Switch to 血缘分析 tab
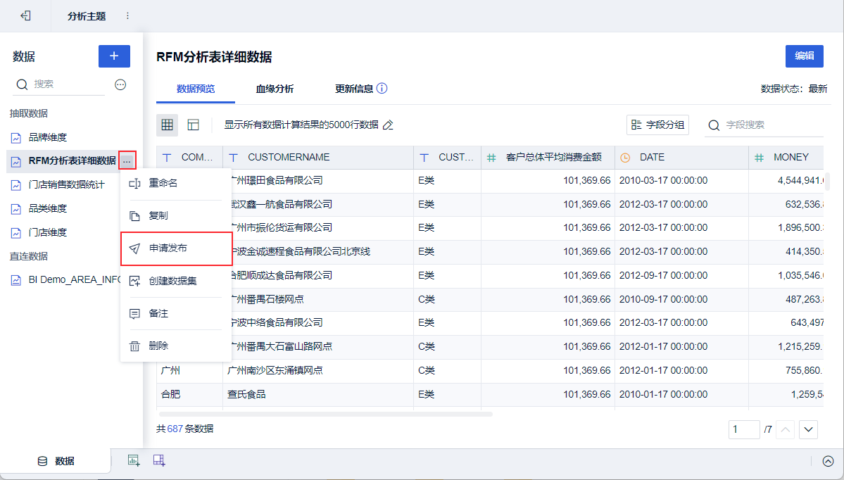Image resolution: width=844 pixels, height=480 pixels. pos(275,89)
